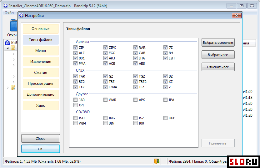Switch to the Язык tab

coord(41,105)
